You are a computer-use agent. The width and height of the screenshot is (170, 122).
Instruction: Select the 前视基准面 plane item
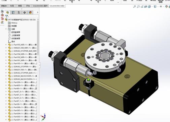tap(15, 32)
